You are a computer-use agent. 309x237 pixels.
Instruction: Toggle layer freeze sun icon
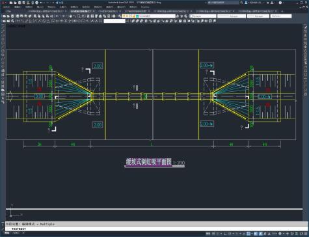[128, 16]
